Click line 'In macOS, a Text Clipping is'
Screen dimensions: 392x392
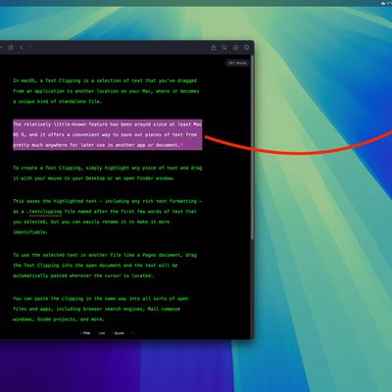click(105, 80)
